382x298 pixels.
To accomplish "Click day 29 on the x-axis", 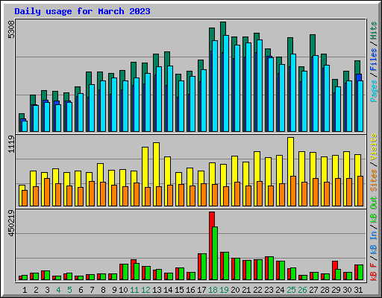I will [x=336, y=290].
